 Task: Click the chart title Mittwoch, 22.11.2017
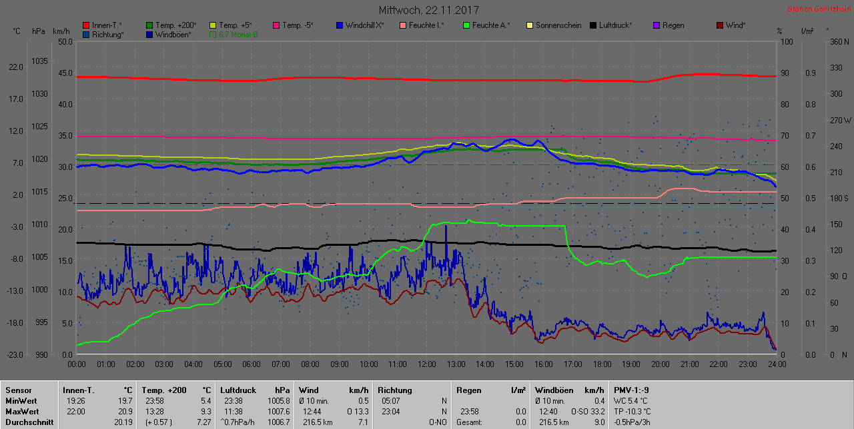[428, 10]
